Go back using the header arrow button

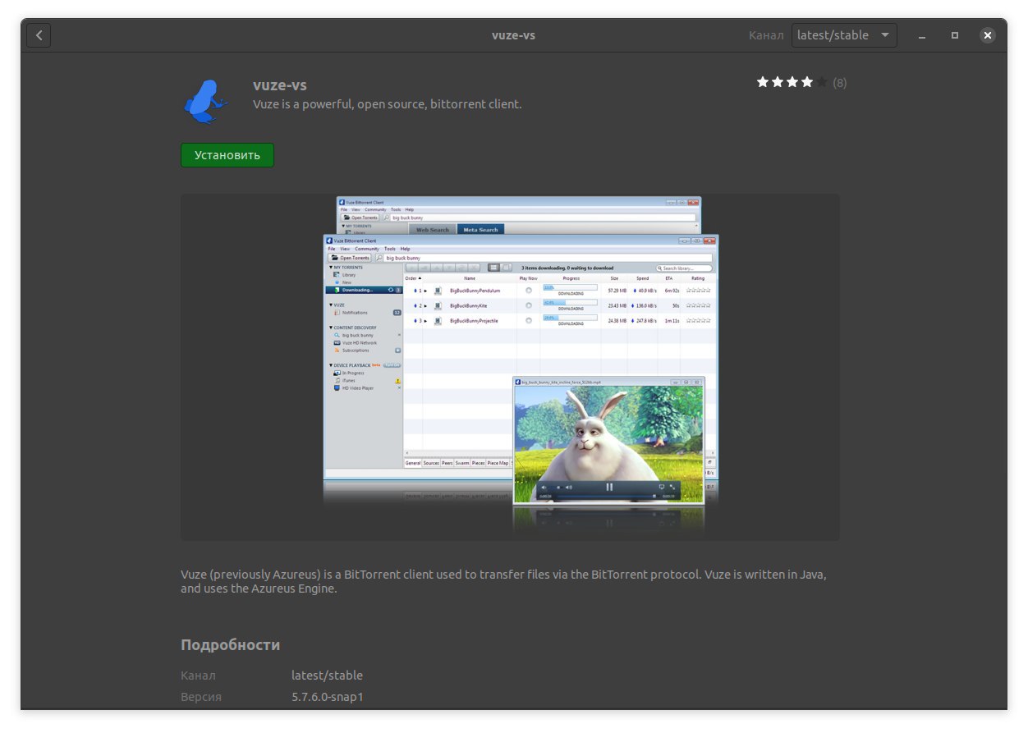pos(39,35)
